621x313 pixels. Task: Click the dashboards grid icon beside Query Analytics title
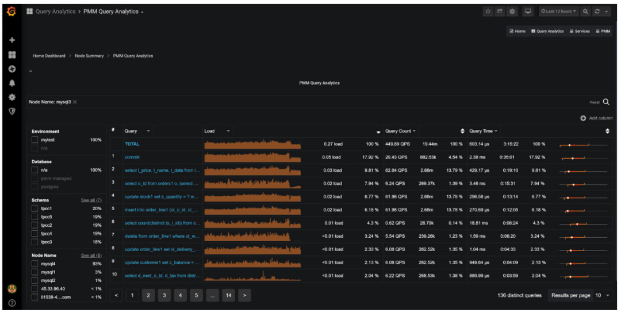(x=30, y=11)
